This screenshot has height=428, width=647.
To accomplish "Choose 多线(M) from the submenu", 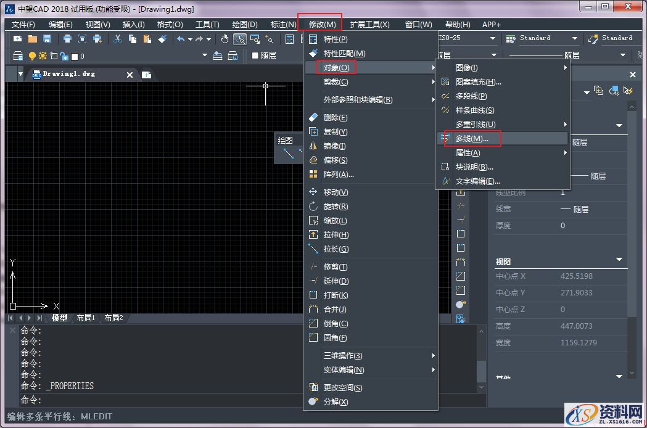I will [x=472, y=138].
